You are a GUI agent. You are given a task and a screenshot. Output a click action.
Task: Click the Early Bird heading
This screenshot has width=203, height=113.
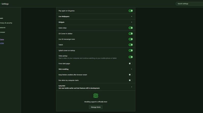pyautogui.click(x=62, y=86)
